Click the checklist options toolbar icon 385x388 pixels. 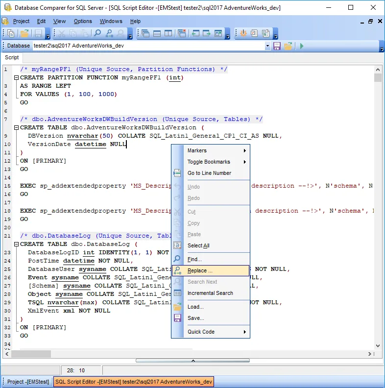pos(254,33)
